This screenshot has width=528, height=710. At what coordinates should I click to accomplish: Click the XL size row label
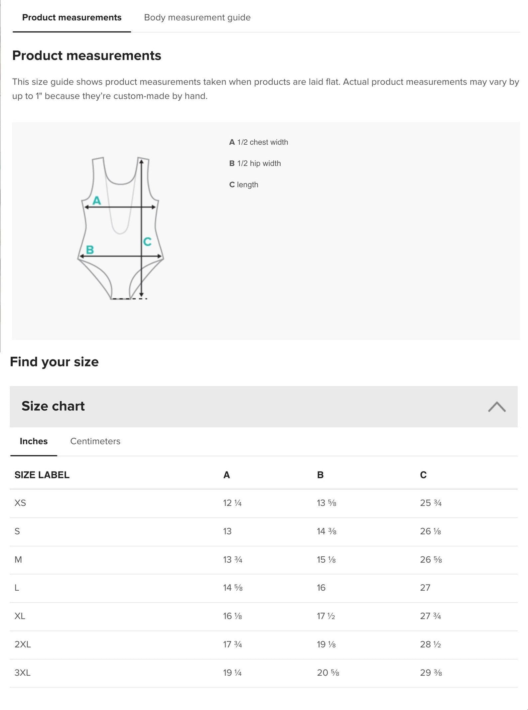(x=20, y=616)
